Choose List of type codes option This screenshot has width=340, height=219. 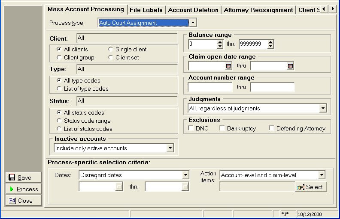(x=60, y=89)
